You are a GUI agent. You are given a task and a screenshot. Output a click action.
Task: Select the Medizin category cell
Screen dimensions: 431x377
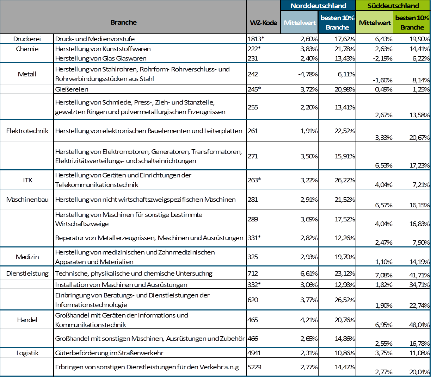(x=27, y=257)
